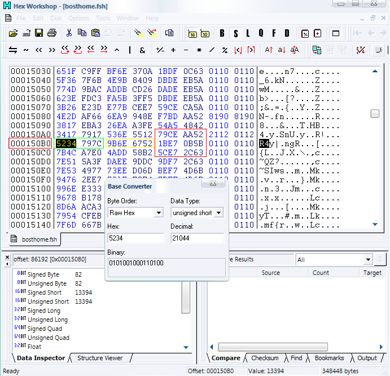Select the bosthome.fsh document tab
Viewport: 390px width, 376px height.
coord(34,239)
